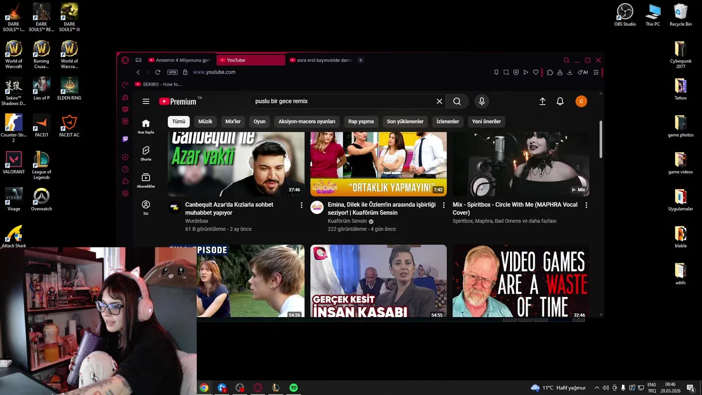Screen dimensions: 702x395
Task: Open Opera GX sidebar settings gear
Action: click(x=125, y=193)
